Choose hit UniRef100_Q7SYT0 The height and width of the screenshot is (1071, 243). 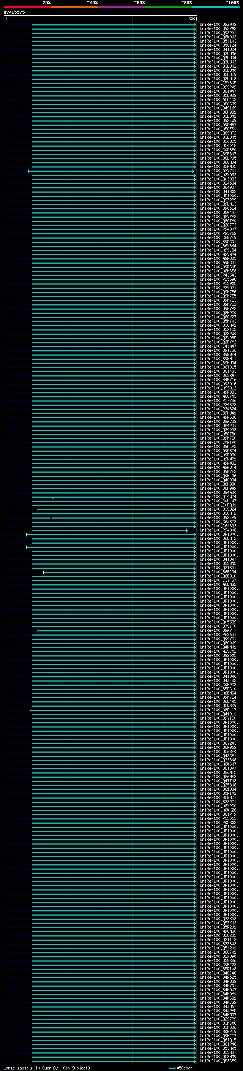218,626
